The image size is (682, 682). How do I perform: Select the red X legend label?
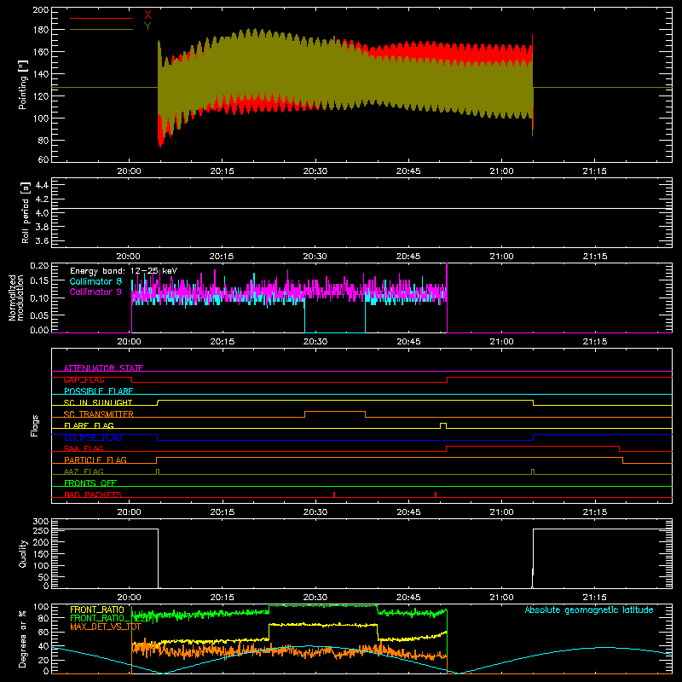pos(147,15)
